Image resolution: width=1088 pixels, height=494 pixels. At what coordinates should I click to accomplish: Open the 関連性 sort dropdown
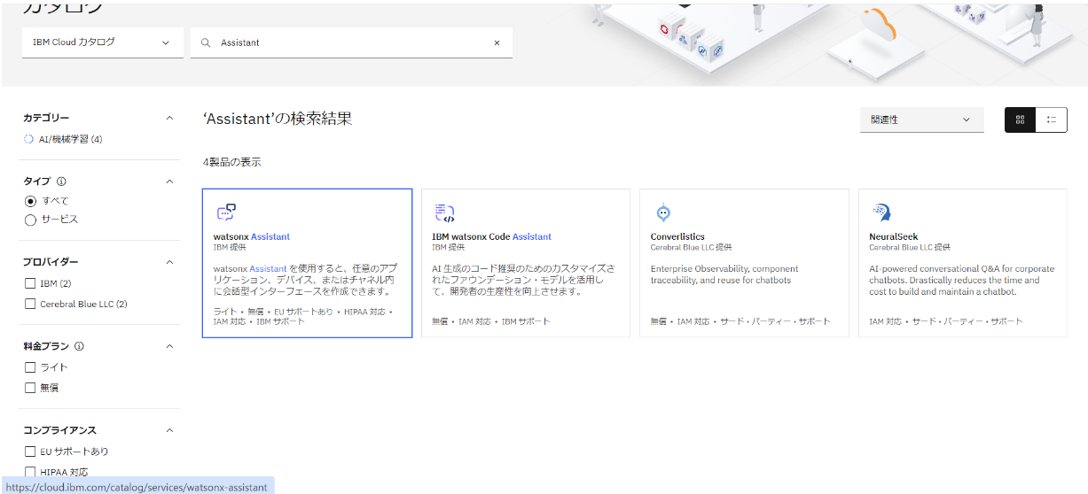921,120
